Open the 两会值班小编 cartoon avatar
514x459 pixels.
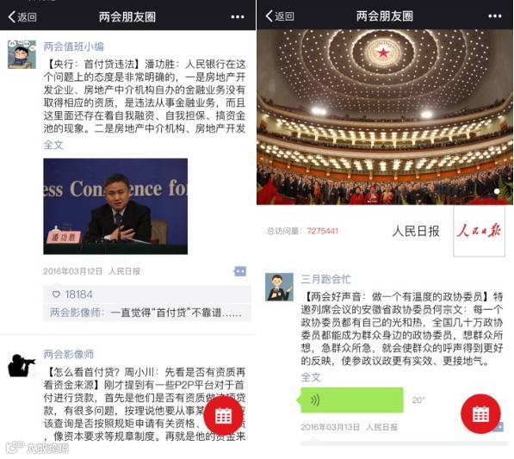[22, 54]
